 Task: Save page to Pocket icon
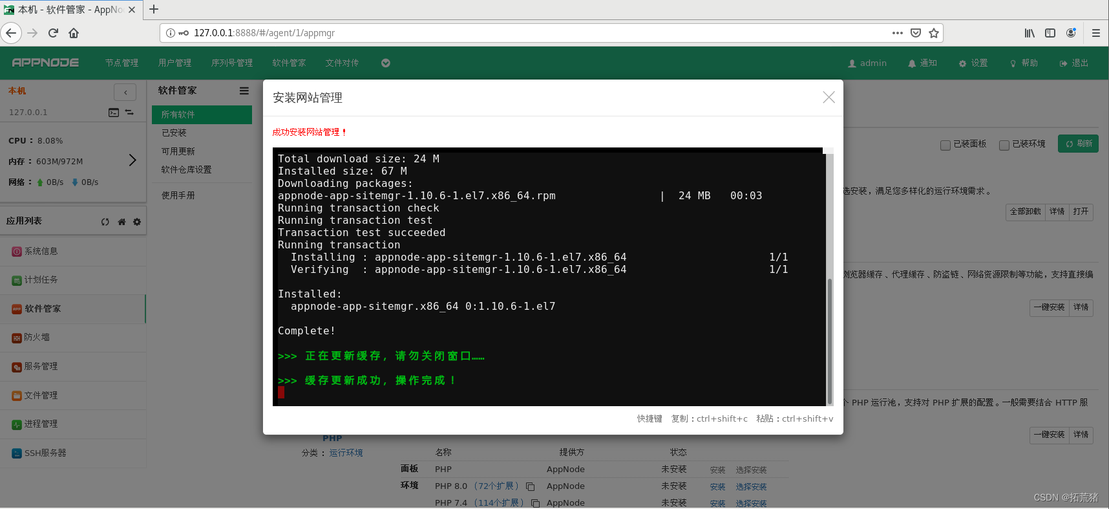pyautogui.click(x=916, y=33)
